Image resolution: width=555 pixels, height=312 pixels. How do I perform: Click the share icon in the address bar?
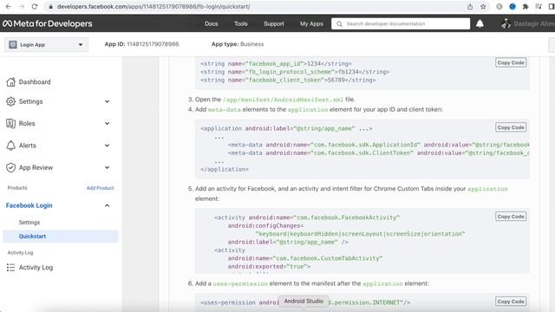tap(470, 6)
